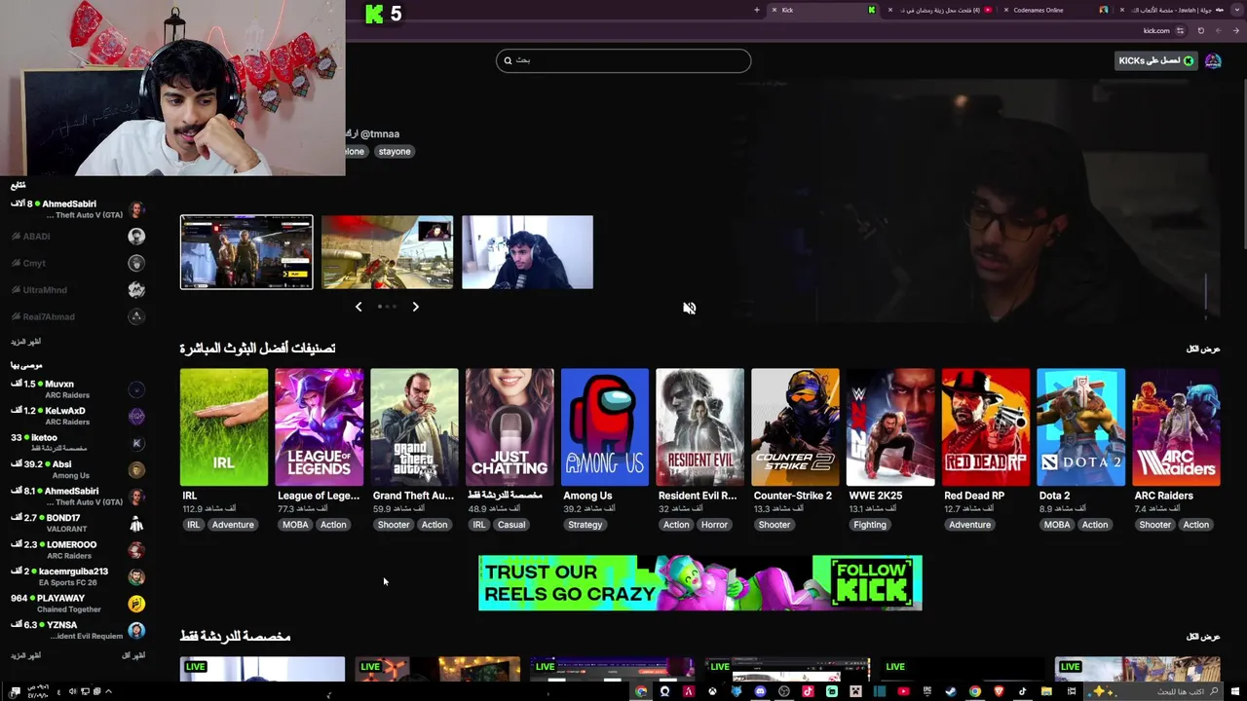The height and width of the screenshot is (701, 1247).
Task: Switch to the Codenames Online tab
Action: (1055, 10)
